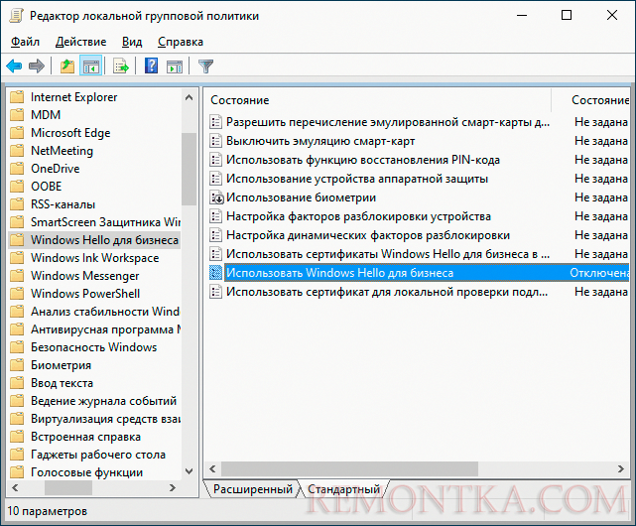The image size is (636, 526).
Task: Select Windows Messenger folder
Action: point(84,276)
